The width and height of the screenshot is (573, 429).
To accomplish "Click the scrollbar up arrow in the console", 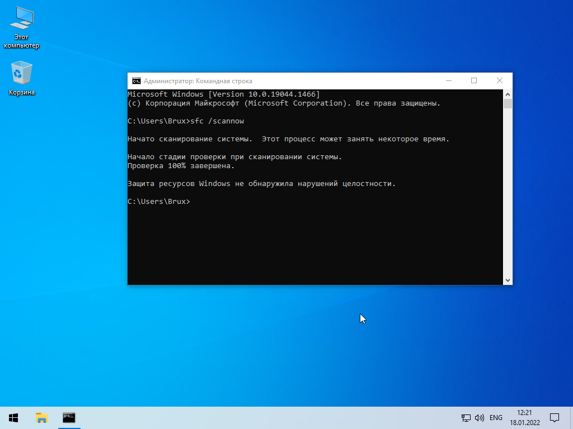I will (x=508, y=94).
